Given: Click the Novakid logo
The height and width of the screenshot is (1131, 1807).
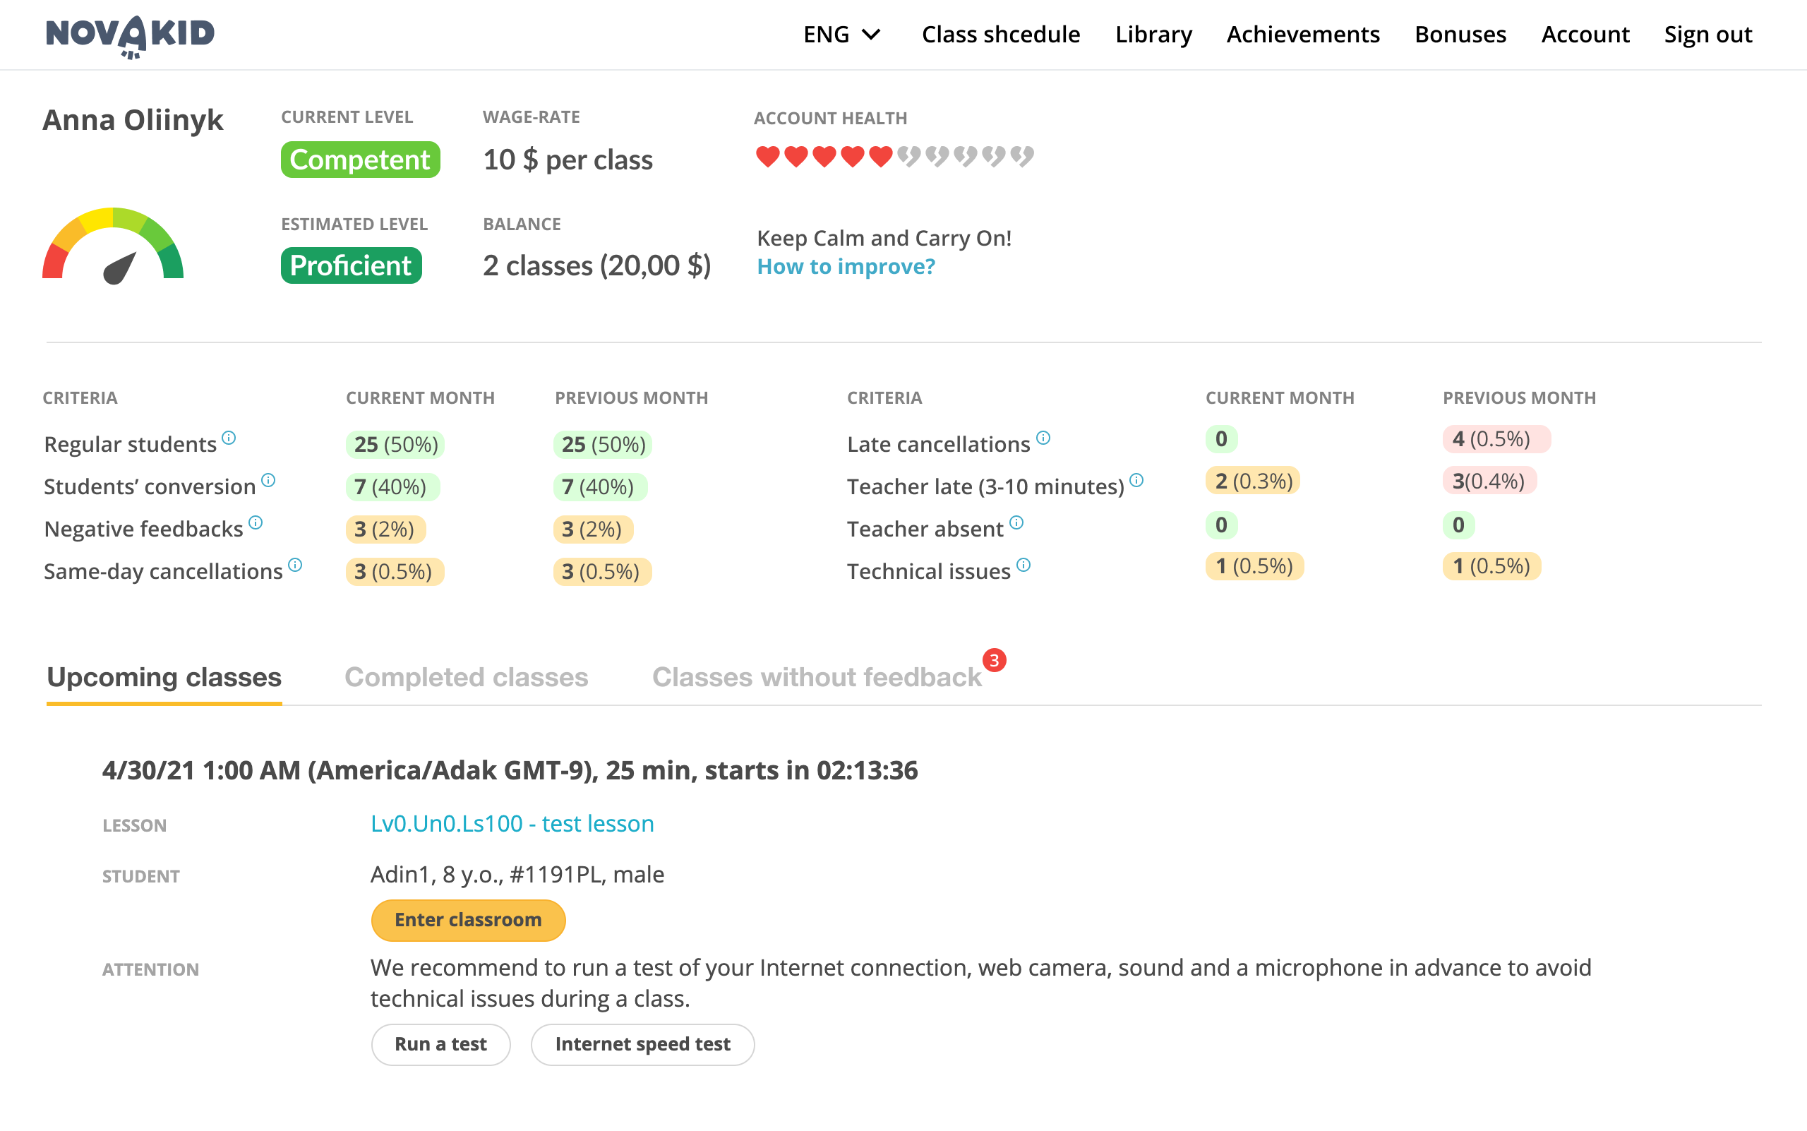Looking at the screenshot, I should pyautogui.click(x=130, y=35).
